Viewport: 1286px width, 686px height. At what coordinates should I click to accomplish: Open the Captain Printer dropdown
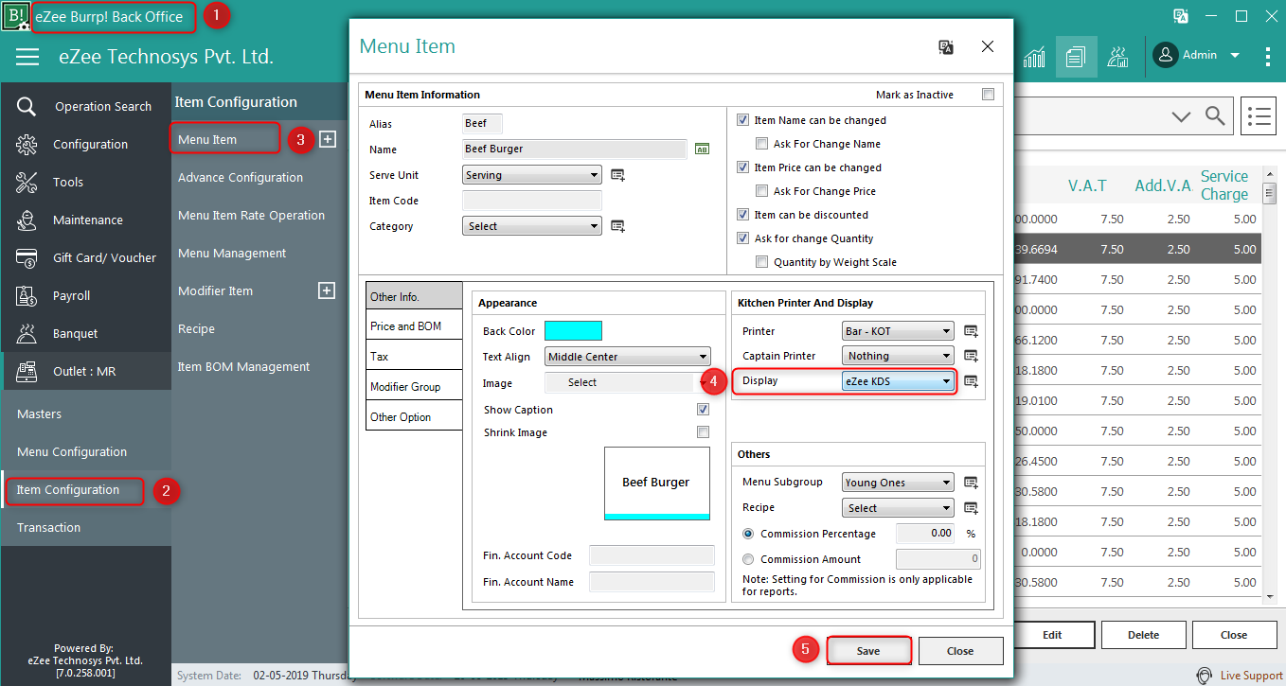[898, 356]
